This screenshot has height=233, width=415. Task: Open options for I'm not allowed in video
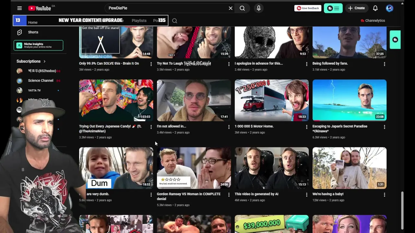click(229, 127)
